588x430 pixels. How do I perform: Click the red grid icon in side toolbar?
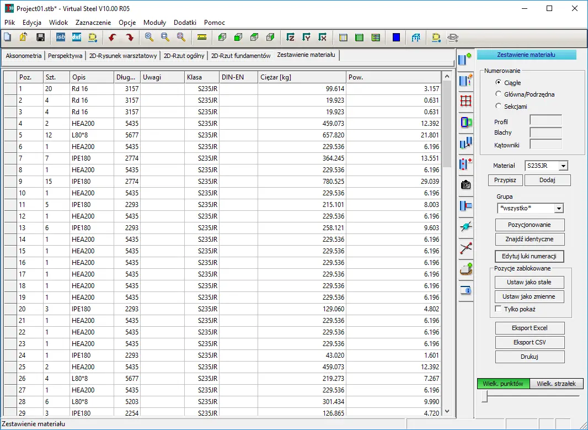coord(466,101)
